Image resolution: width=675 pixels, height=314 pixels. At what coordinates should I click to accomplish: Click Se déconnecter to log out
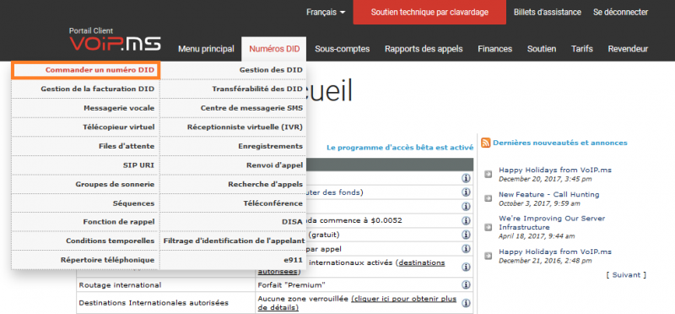(x=620, y=12)
